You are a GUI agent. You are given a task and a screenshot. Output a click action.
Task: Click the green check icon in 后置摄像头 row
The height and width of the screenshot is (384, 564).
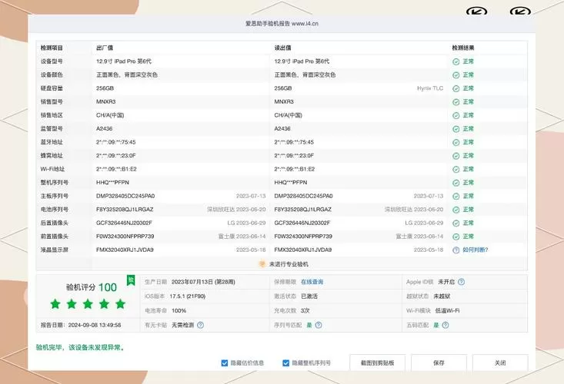pyautogui.click(x=456, y=223)
